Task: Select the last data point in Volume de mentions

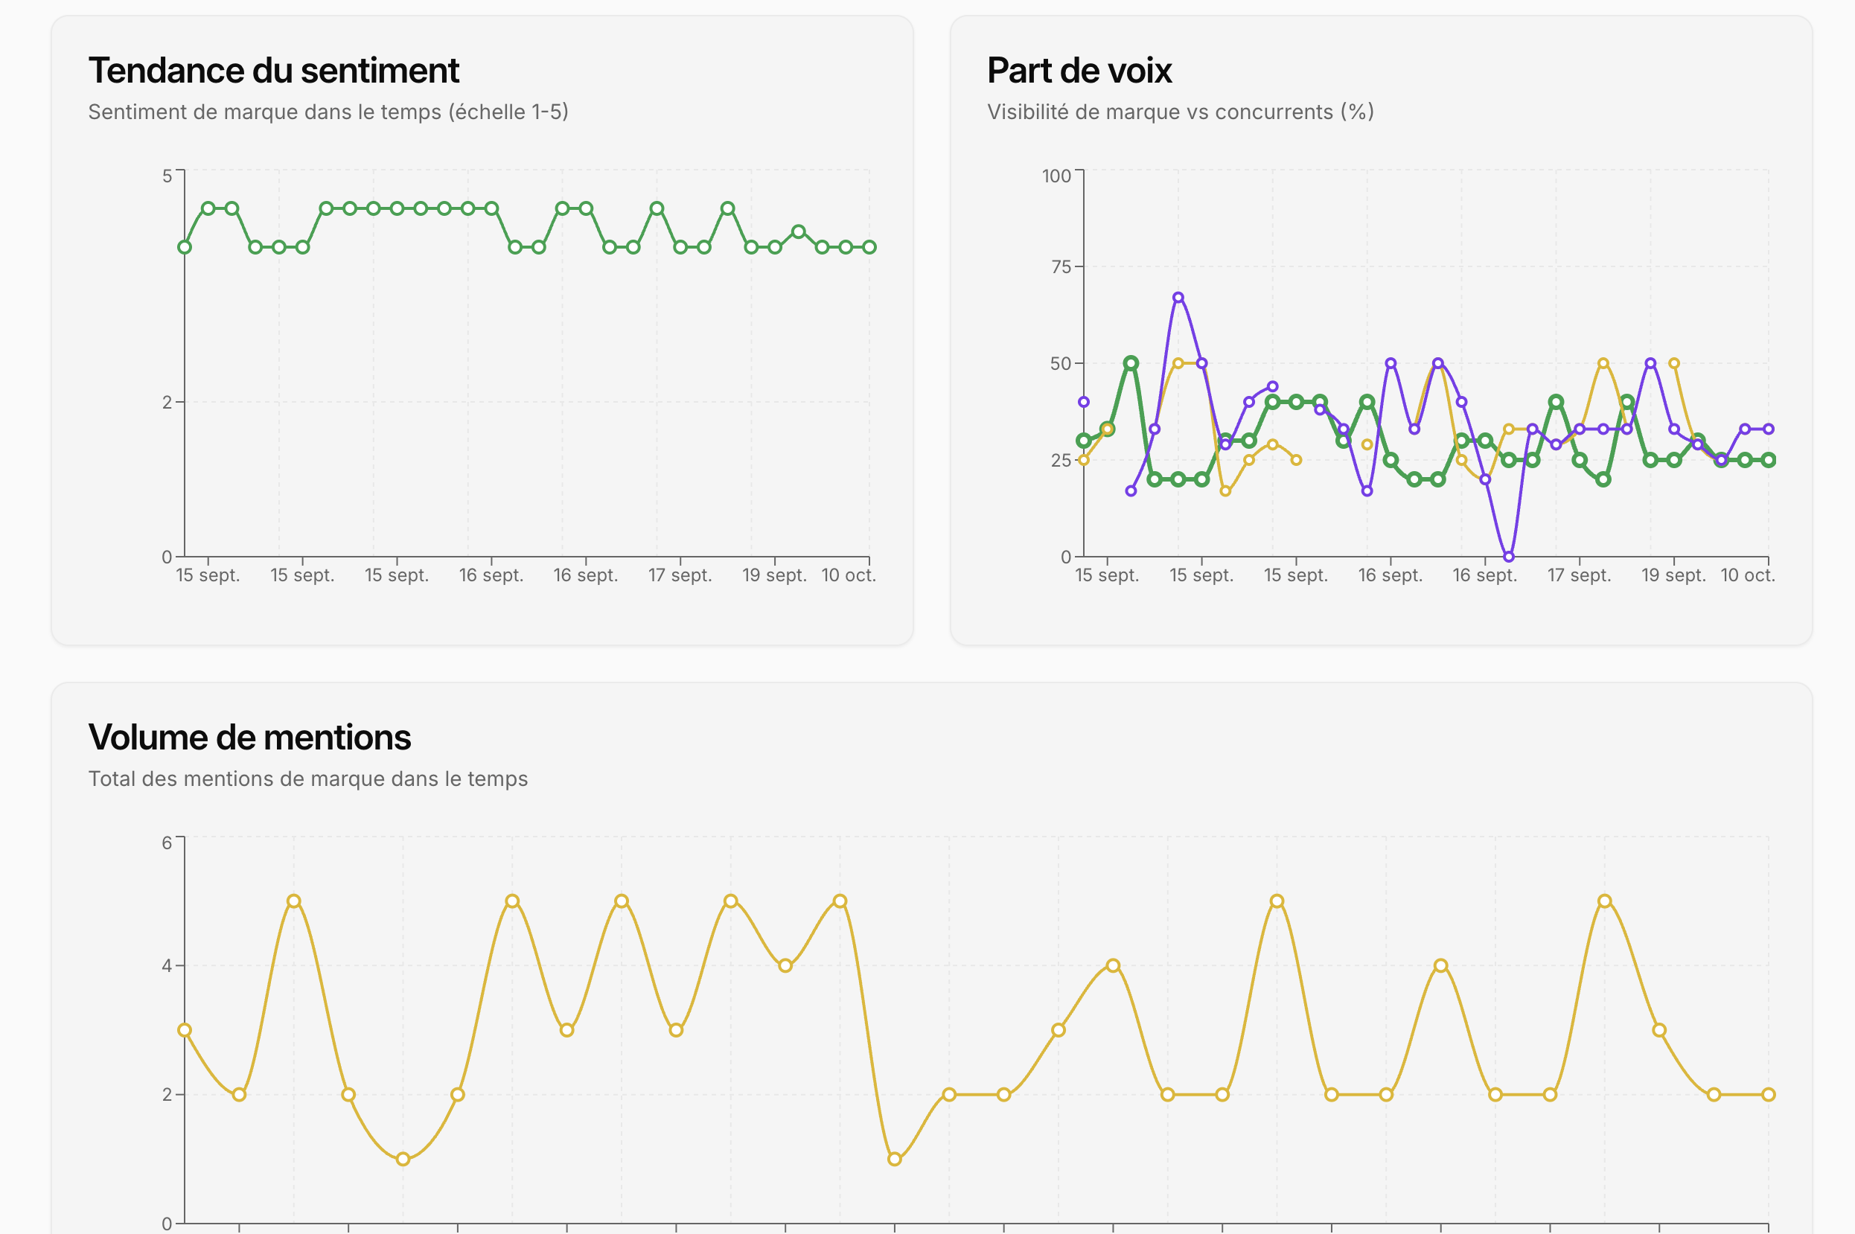Action: 1768,1095
